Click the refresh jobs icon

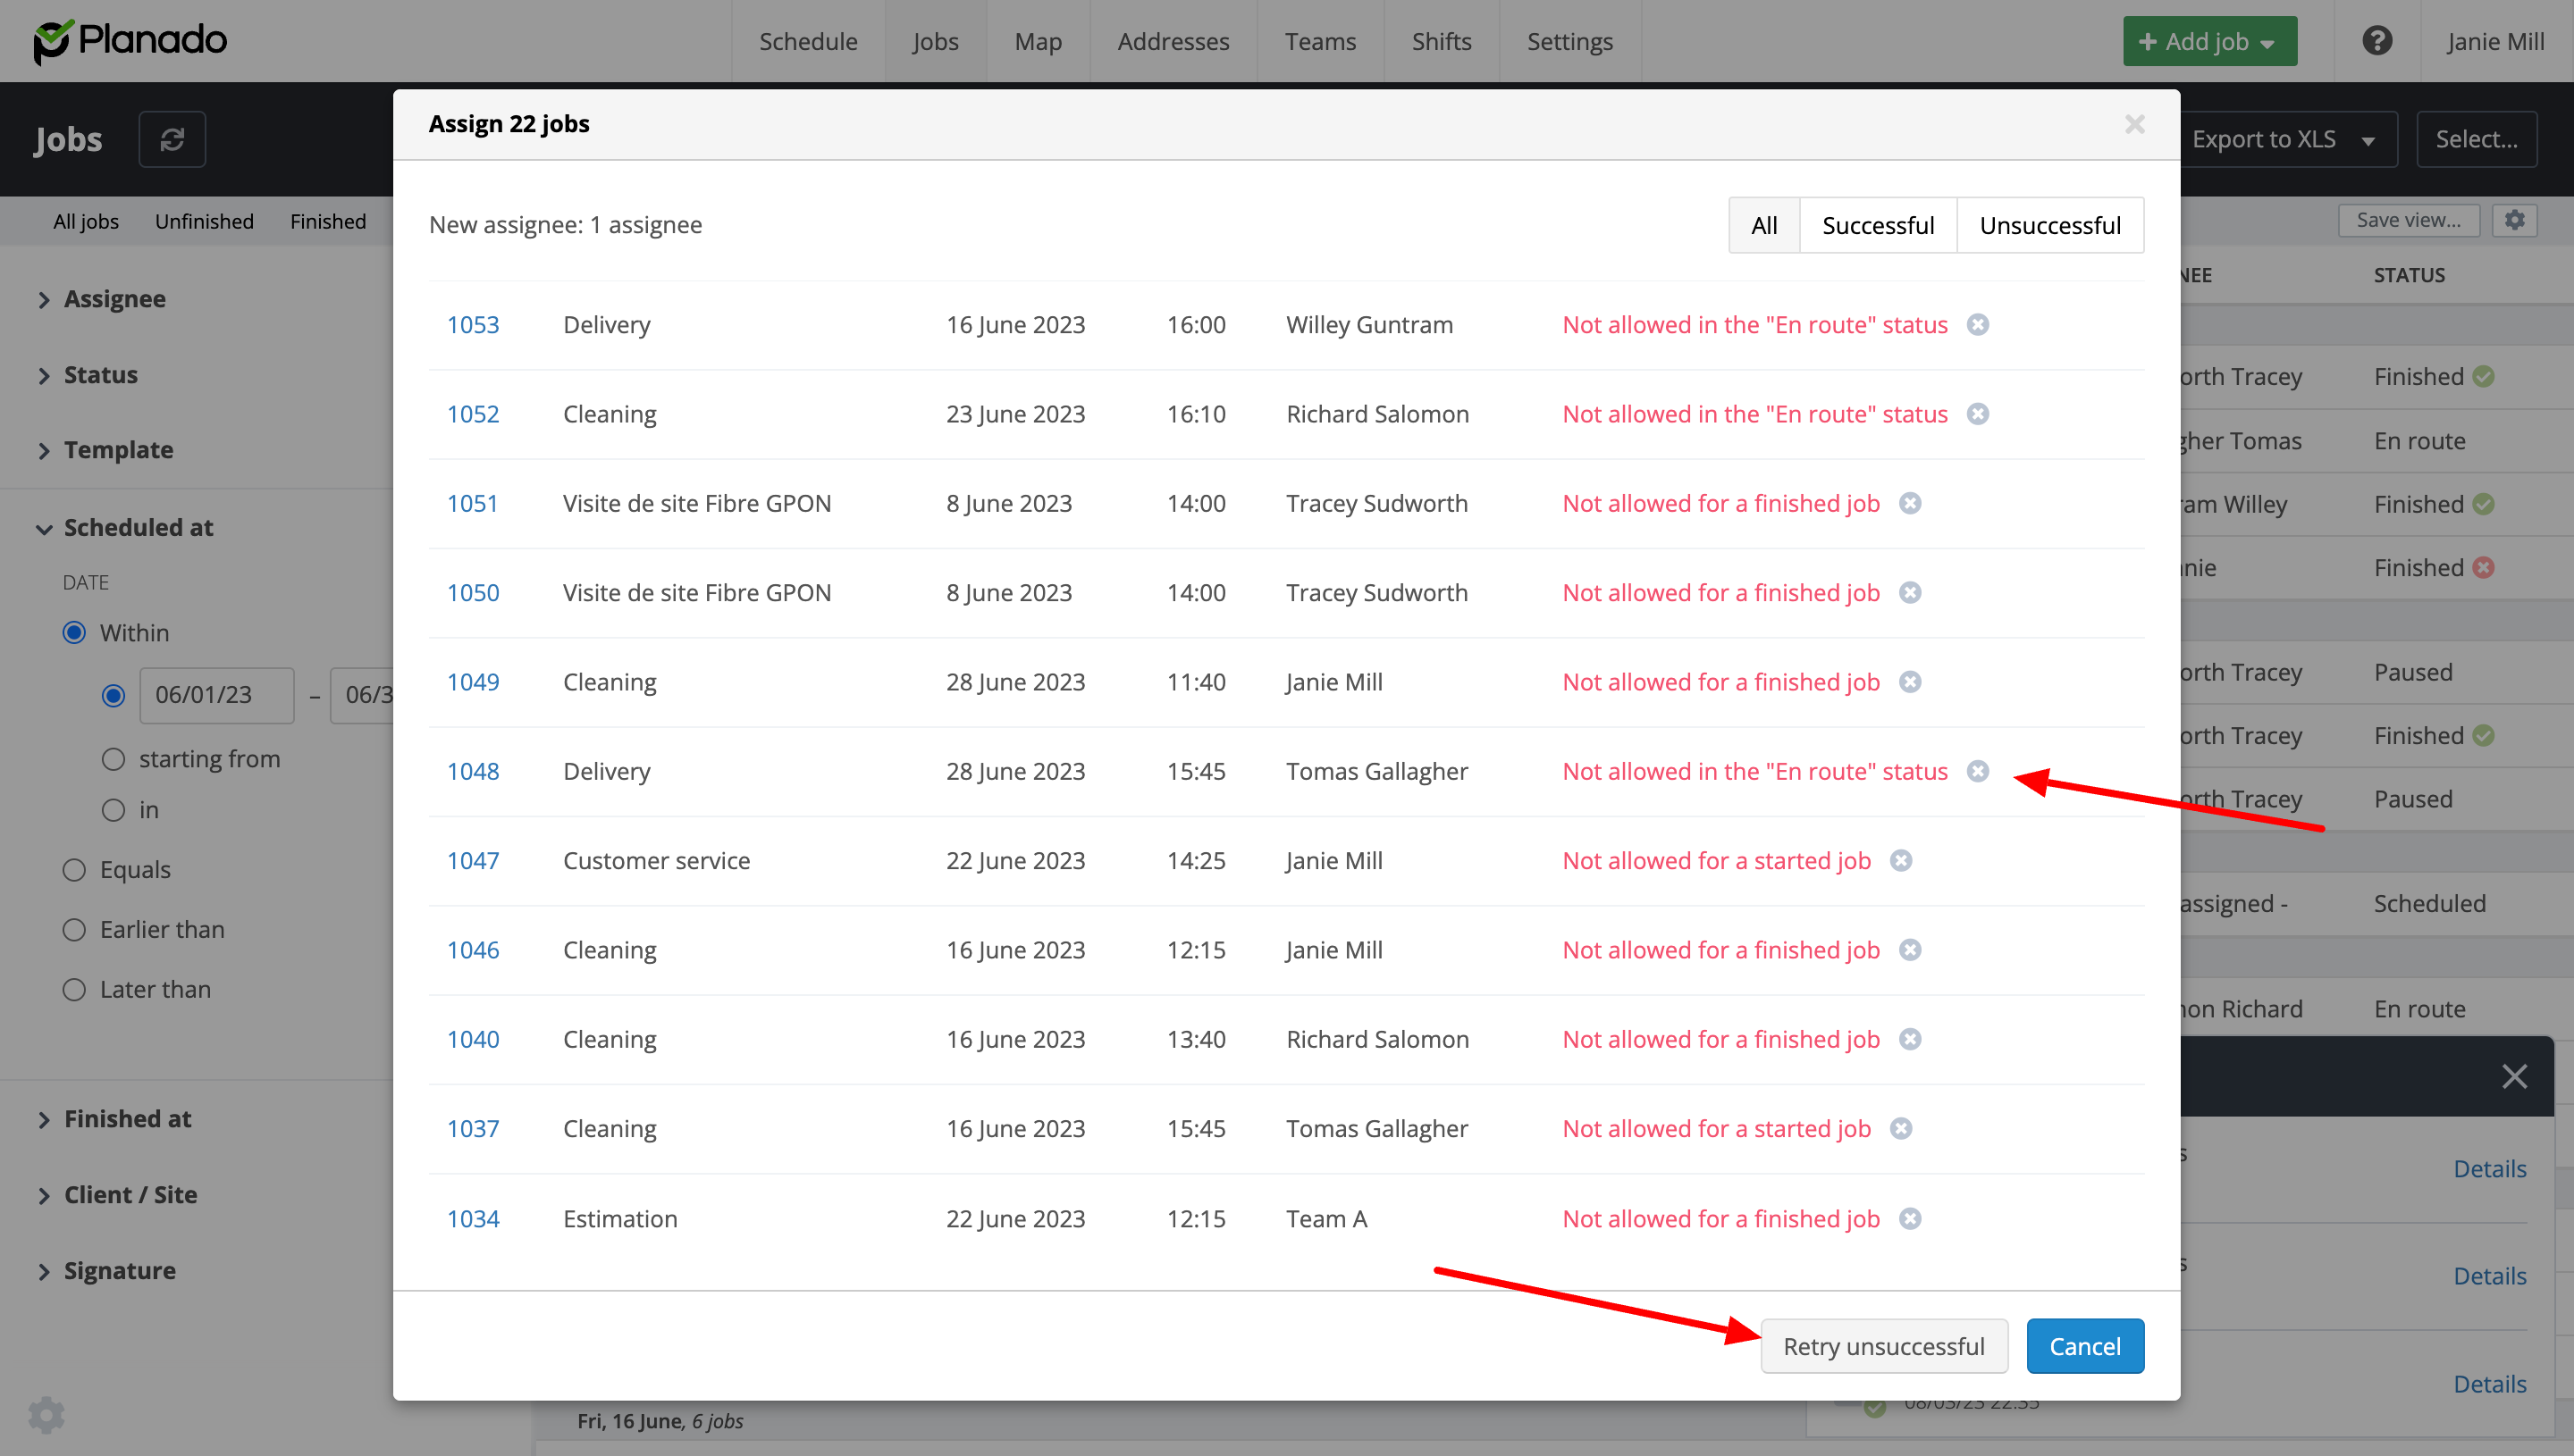pyautogui.click(x=172, y=139)
